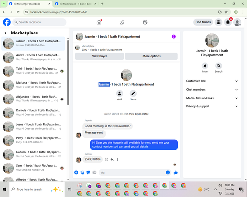
Task: Open the Alejandro conversation
Action: tap(33, 99)
